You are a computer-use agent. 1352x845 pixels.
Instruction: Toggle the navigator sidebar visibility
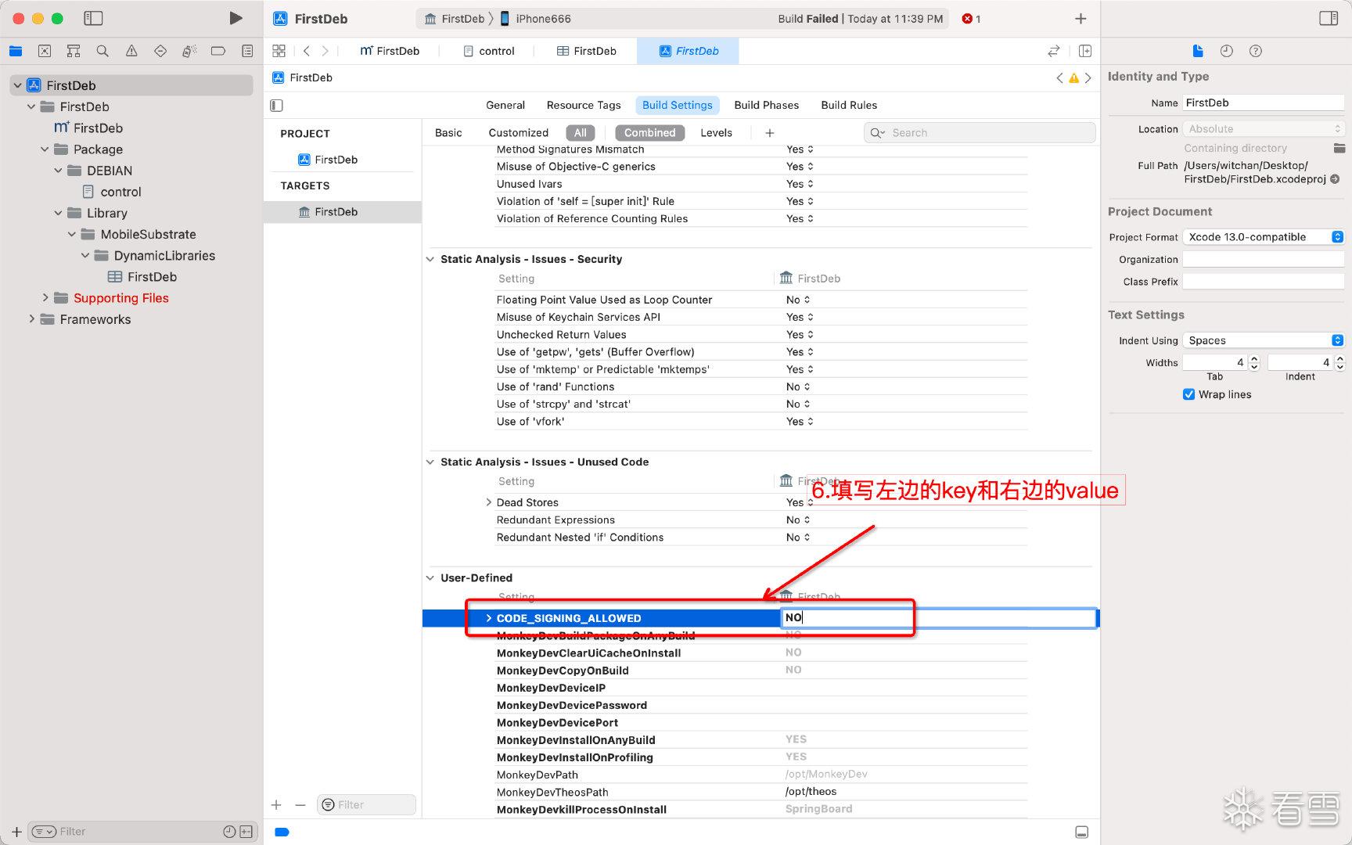click(93, 18)
